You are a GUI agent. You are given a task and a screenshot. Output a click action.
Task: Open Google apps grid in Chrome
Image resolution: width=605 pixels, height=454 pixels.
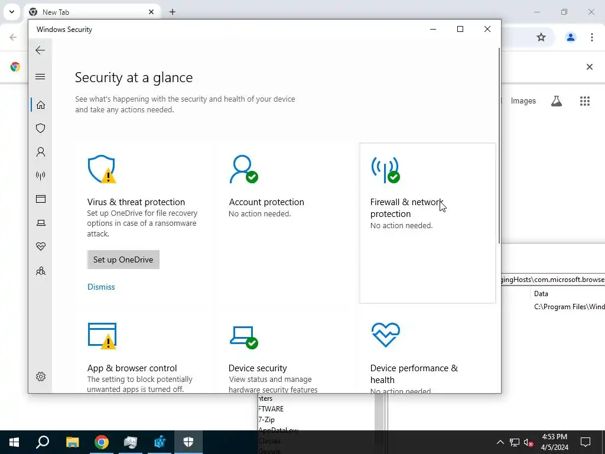[584, 100]
